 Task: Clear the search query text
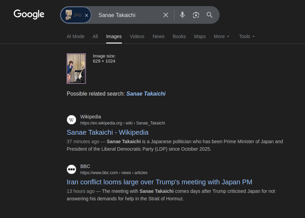click(x=166, y=15)
